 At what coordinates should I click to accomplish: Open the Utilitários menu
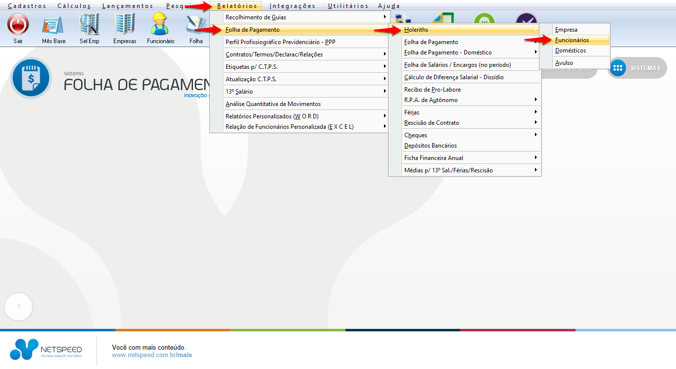click(x=348, y=6)
